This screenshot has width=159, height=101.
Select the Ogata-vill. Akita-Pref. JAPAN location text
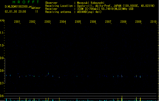point(116,6)
